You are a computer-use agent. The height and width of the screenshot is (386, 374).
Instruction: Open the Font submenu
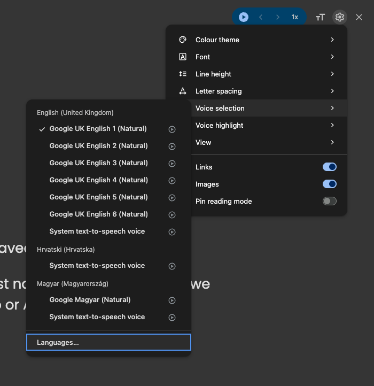coord(256,57)
